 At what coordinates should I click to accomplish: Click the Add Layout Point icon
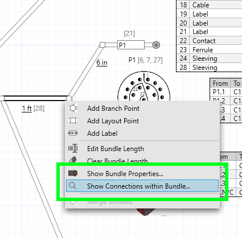73,120
